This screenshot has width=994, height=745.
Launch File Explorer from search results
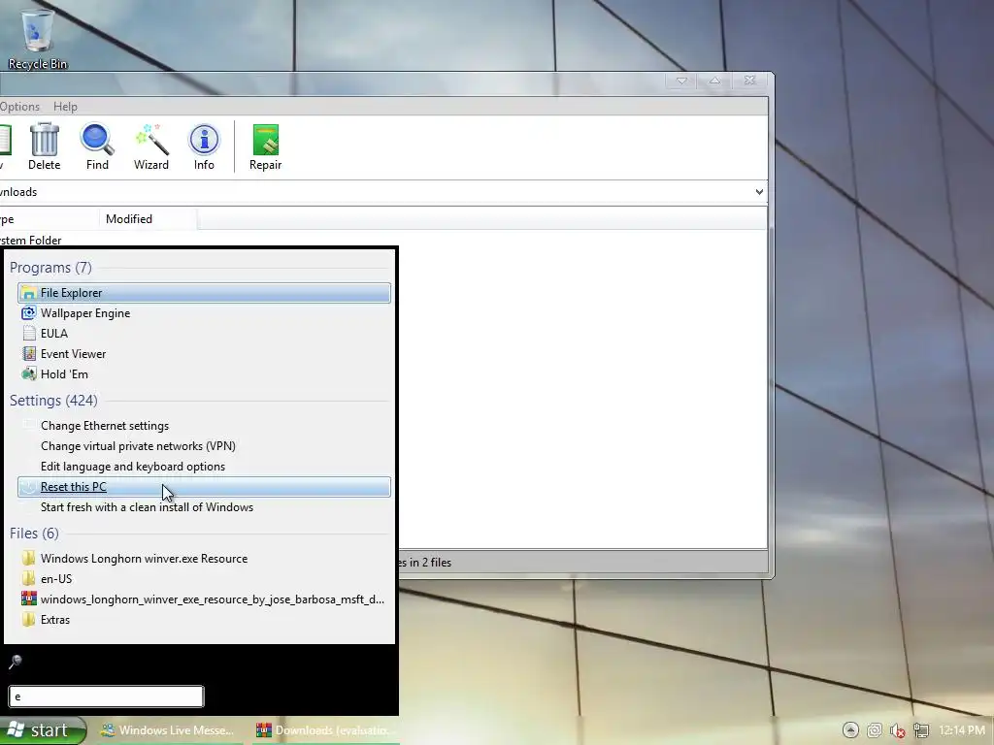pyautogui.click(x=204, y=293)
